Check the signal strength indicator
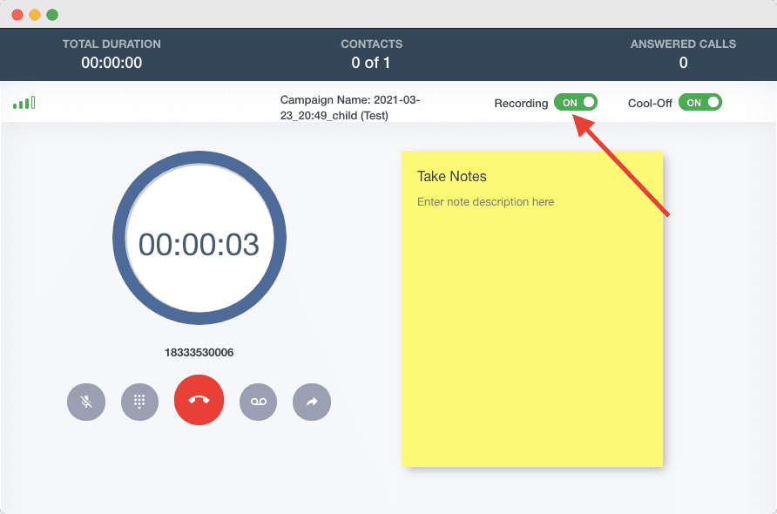777x514 pixels. pos(24,103)
